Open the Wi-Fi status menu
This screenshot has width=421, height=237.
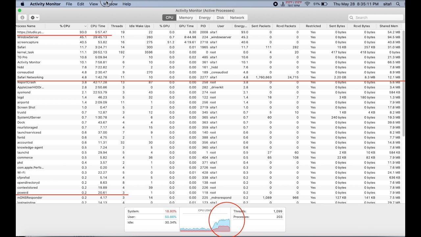(x=308, y=4)
